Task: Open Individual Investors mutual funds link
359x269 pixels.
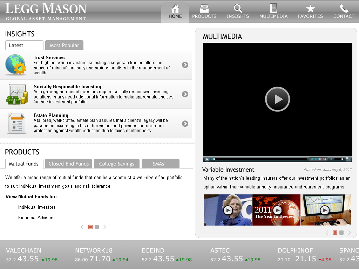Action: click(x=37, y=207)
